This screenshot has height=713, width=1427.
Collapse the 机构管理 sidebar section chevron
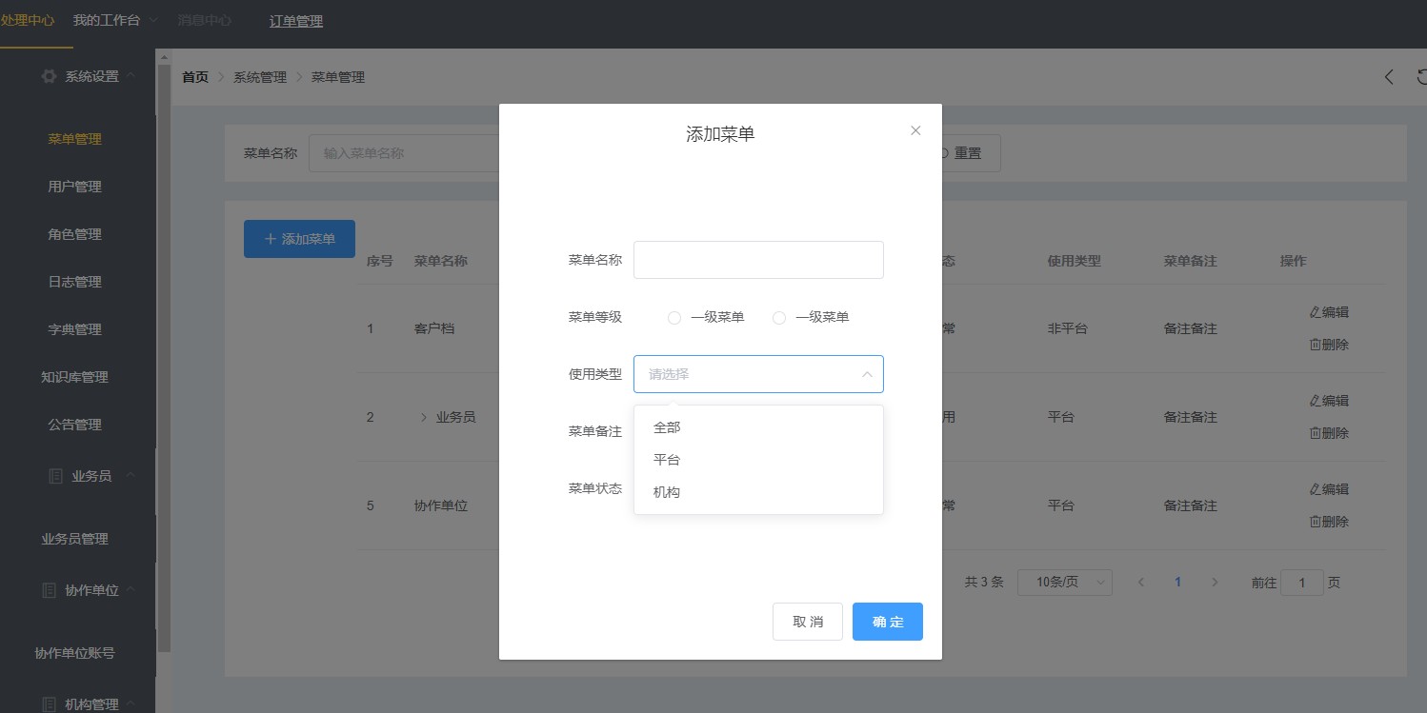[x=131, y=704]
